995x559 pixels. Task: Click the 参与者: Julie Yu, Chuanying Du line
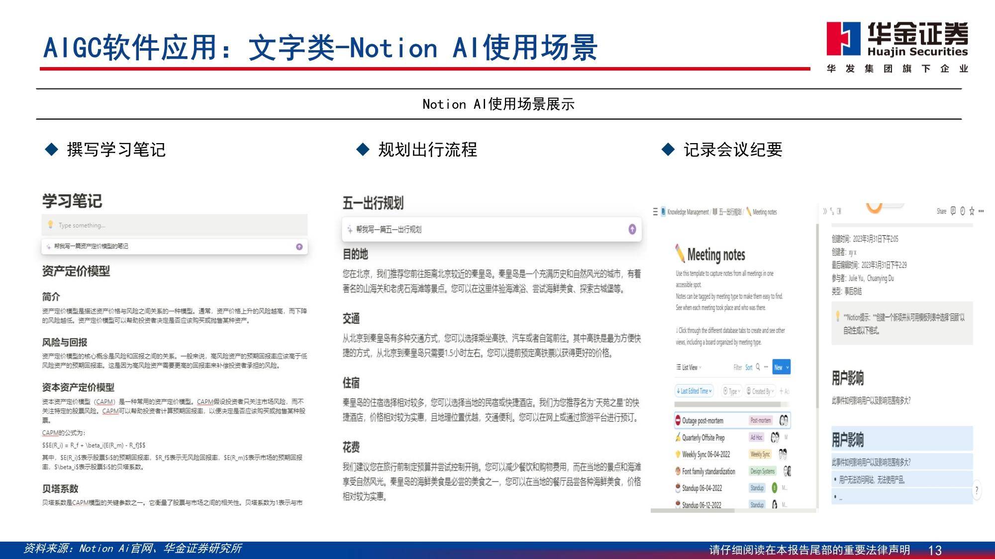(x=863, y=278)
